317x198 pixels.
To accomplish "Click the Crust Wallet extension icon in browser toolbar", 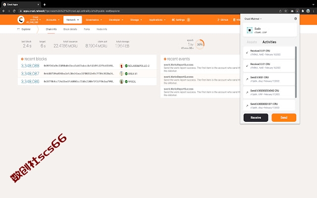I will pos(297,11).
